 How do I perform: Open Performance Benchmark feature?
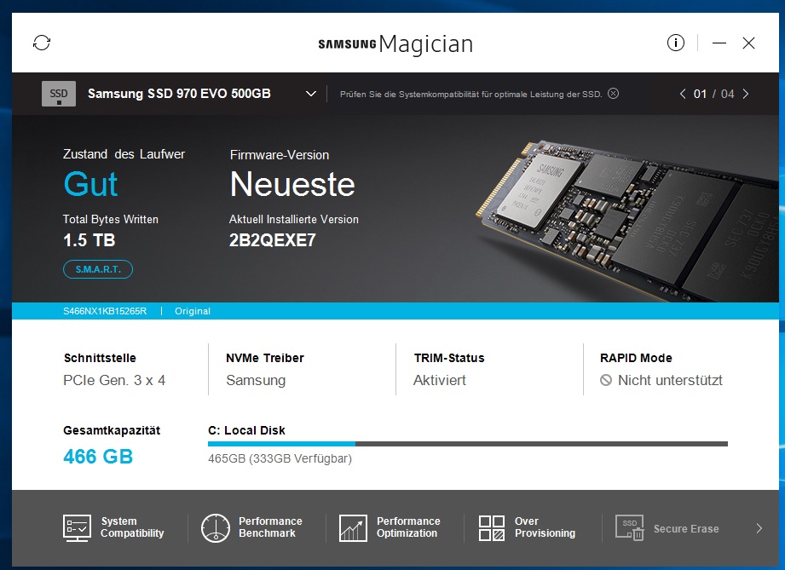[x=251, y=528]
